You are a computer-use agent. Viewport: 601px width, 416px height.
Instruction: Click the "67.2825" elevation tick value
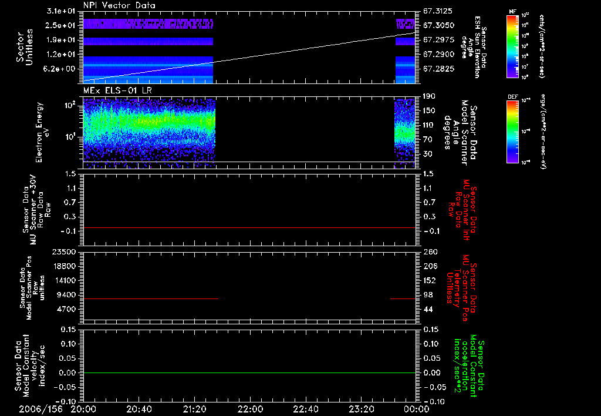(x=438, y=69)
